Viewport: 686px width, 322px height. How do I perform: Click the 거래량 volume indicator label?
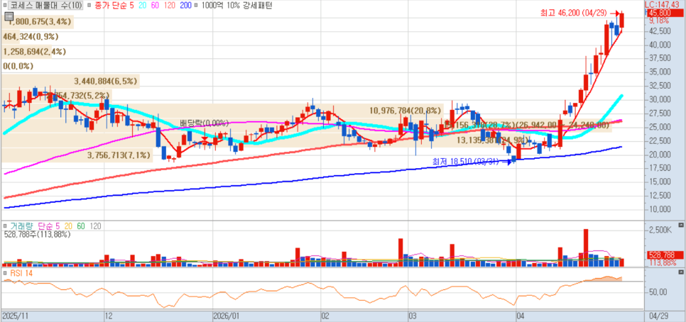[21, 226]
